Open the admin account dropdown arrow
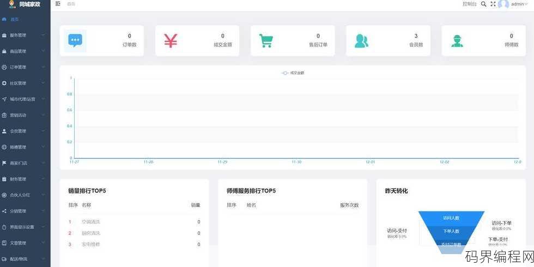Viewport: 534px width, 267px height. click(526, 4)
